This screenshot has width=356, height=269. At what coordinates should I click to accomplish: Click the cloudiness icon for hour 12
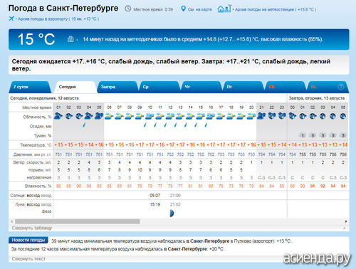170,116
